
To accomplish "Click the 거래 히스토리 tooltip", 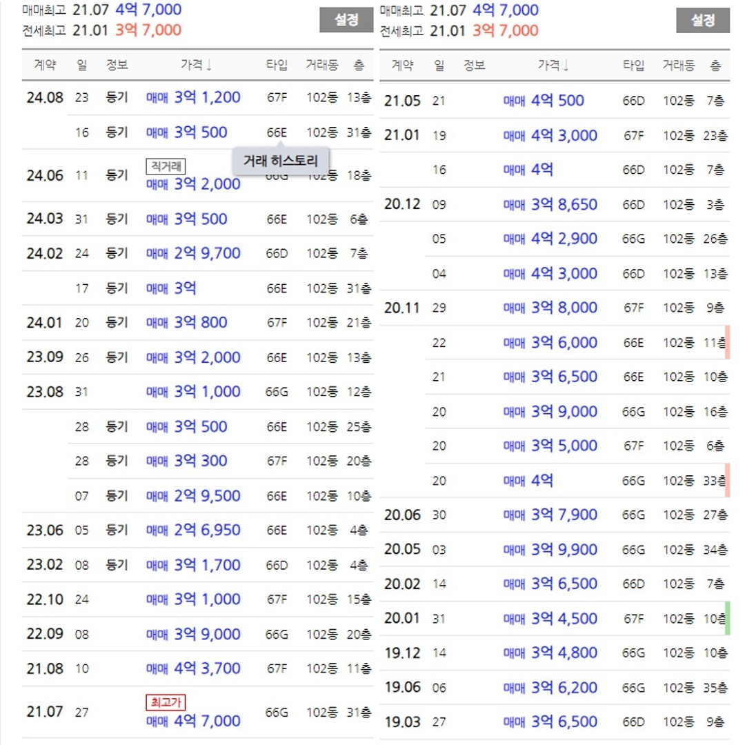I will [x=280, y=161].
